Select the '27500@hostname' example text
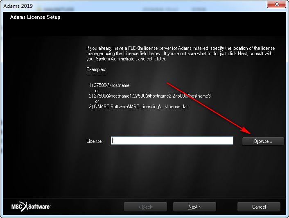 [x=112, y=85]
